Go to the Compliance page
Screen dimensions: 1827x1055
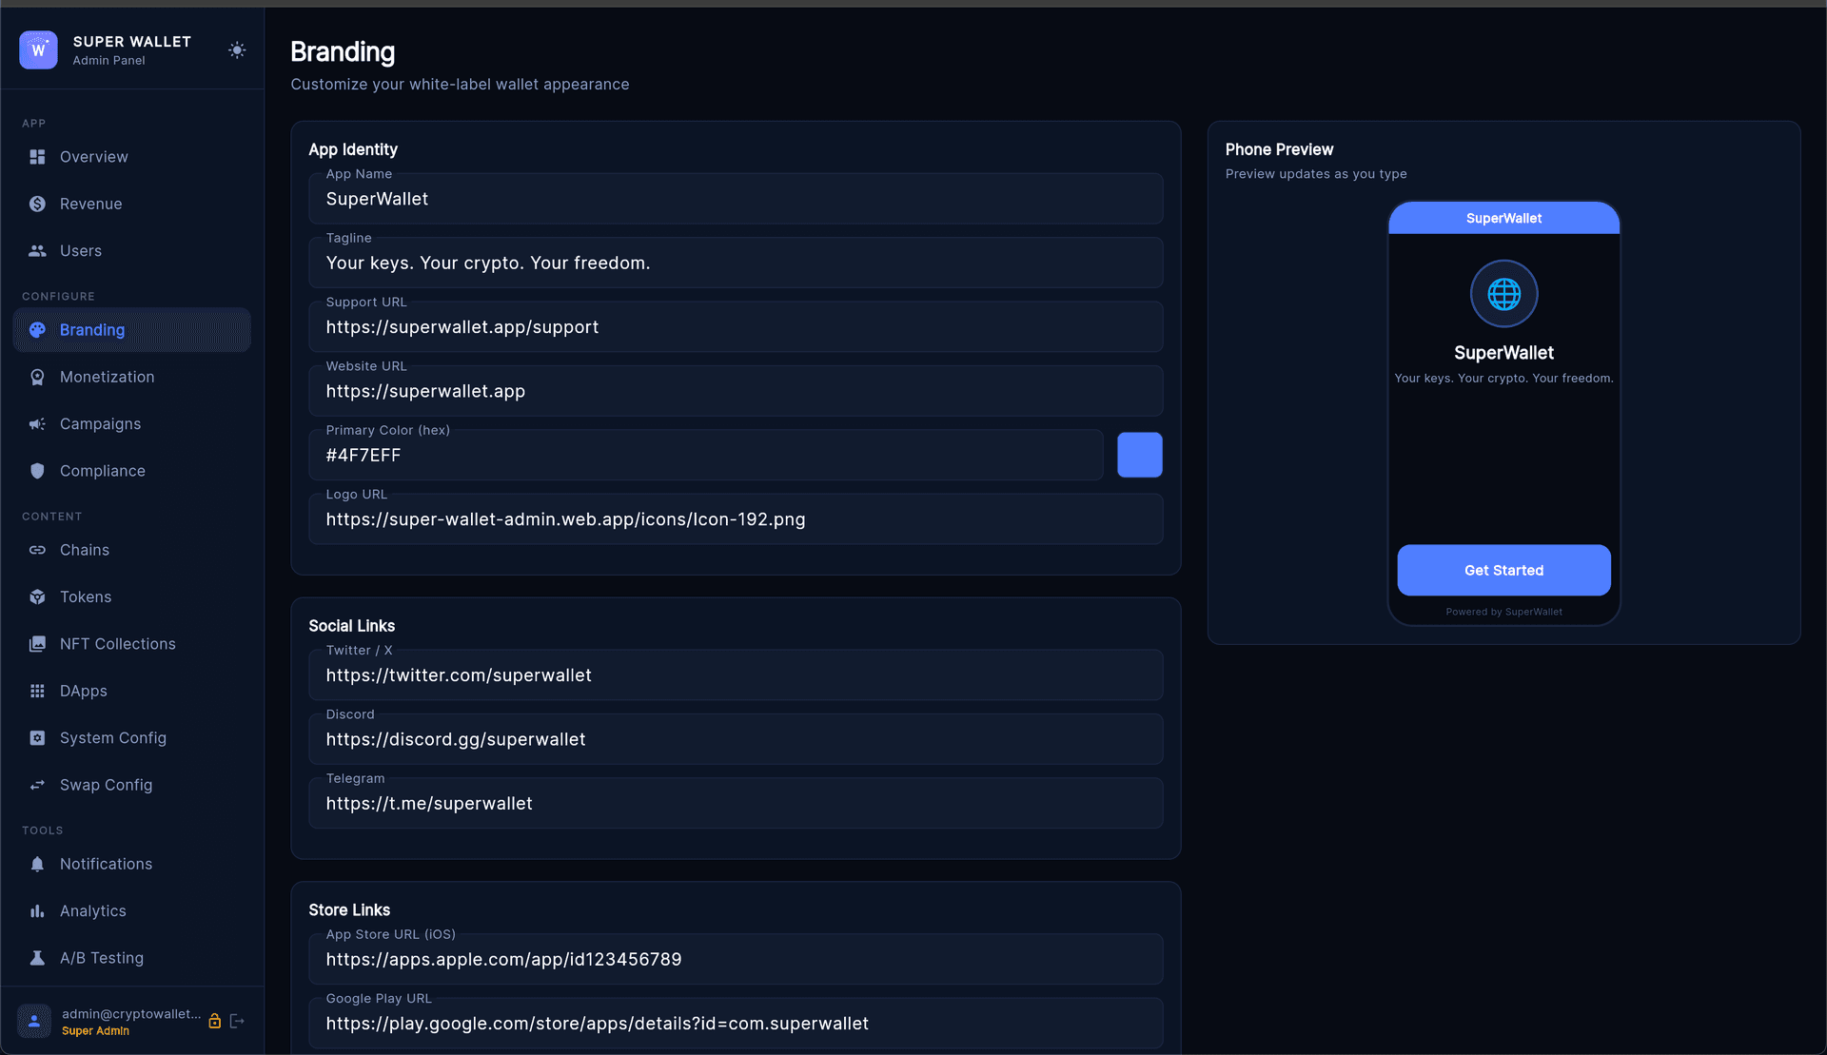pos(132,471)
